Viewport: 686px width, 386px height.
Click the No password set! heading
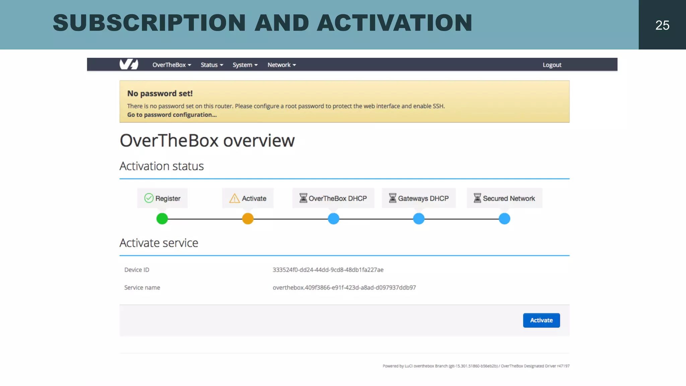(160, 93)
